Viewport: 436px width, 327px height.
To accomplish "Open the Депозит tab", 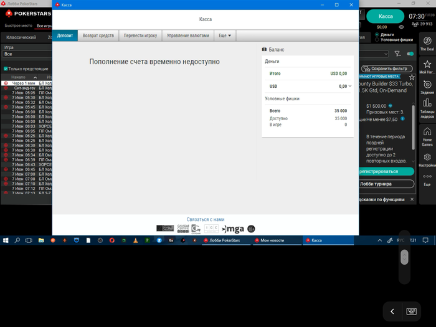I will click(x=65, y=36).
